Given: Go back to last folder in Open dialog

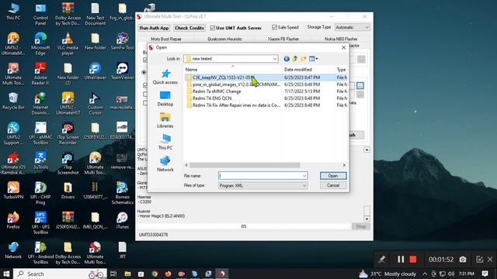Looking at the screenshot, I should click(287, 59).
